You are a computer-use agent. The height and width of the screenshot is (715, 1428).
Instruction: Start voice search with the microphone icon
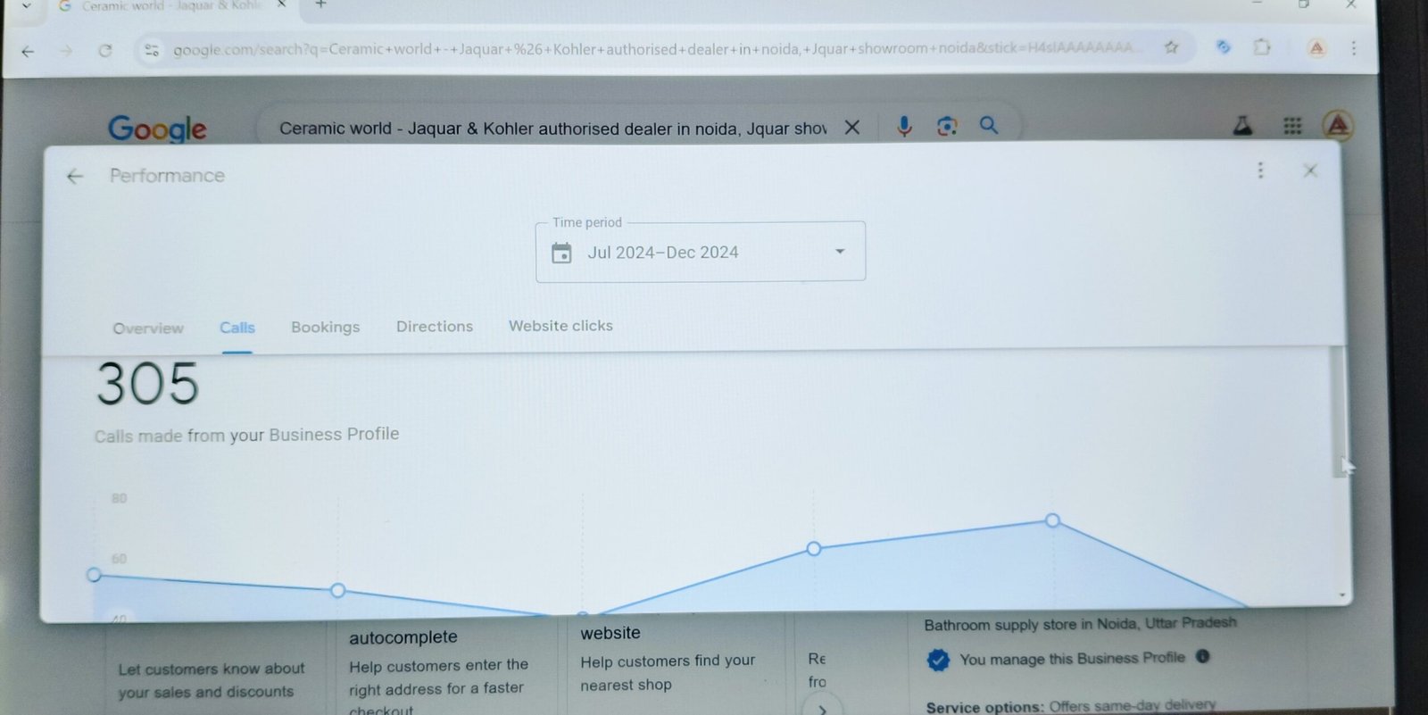coord(904,127)
